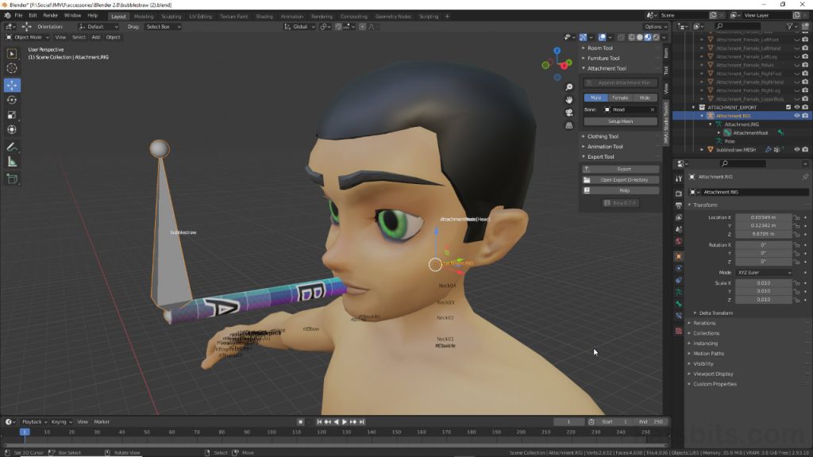Screen dimensions: 813x457
Task: Adjust the Scale X value slider
Action: (765, 283)
